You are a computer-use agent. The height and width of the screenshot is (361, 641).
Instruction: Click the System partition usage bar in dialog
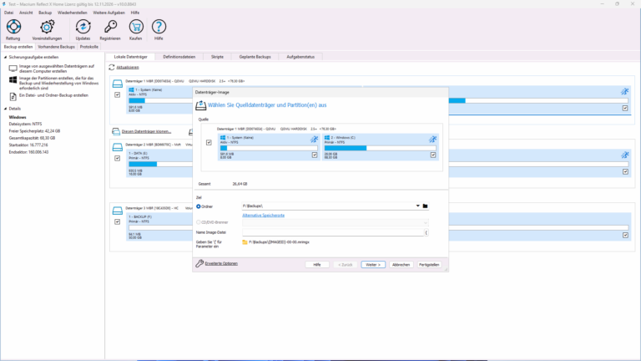[x=269, y=148]
